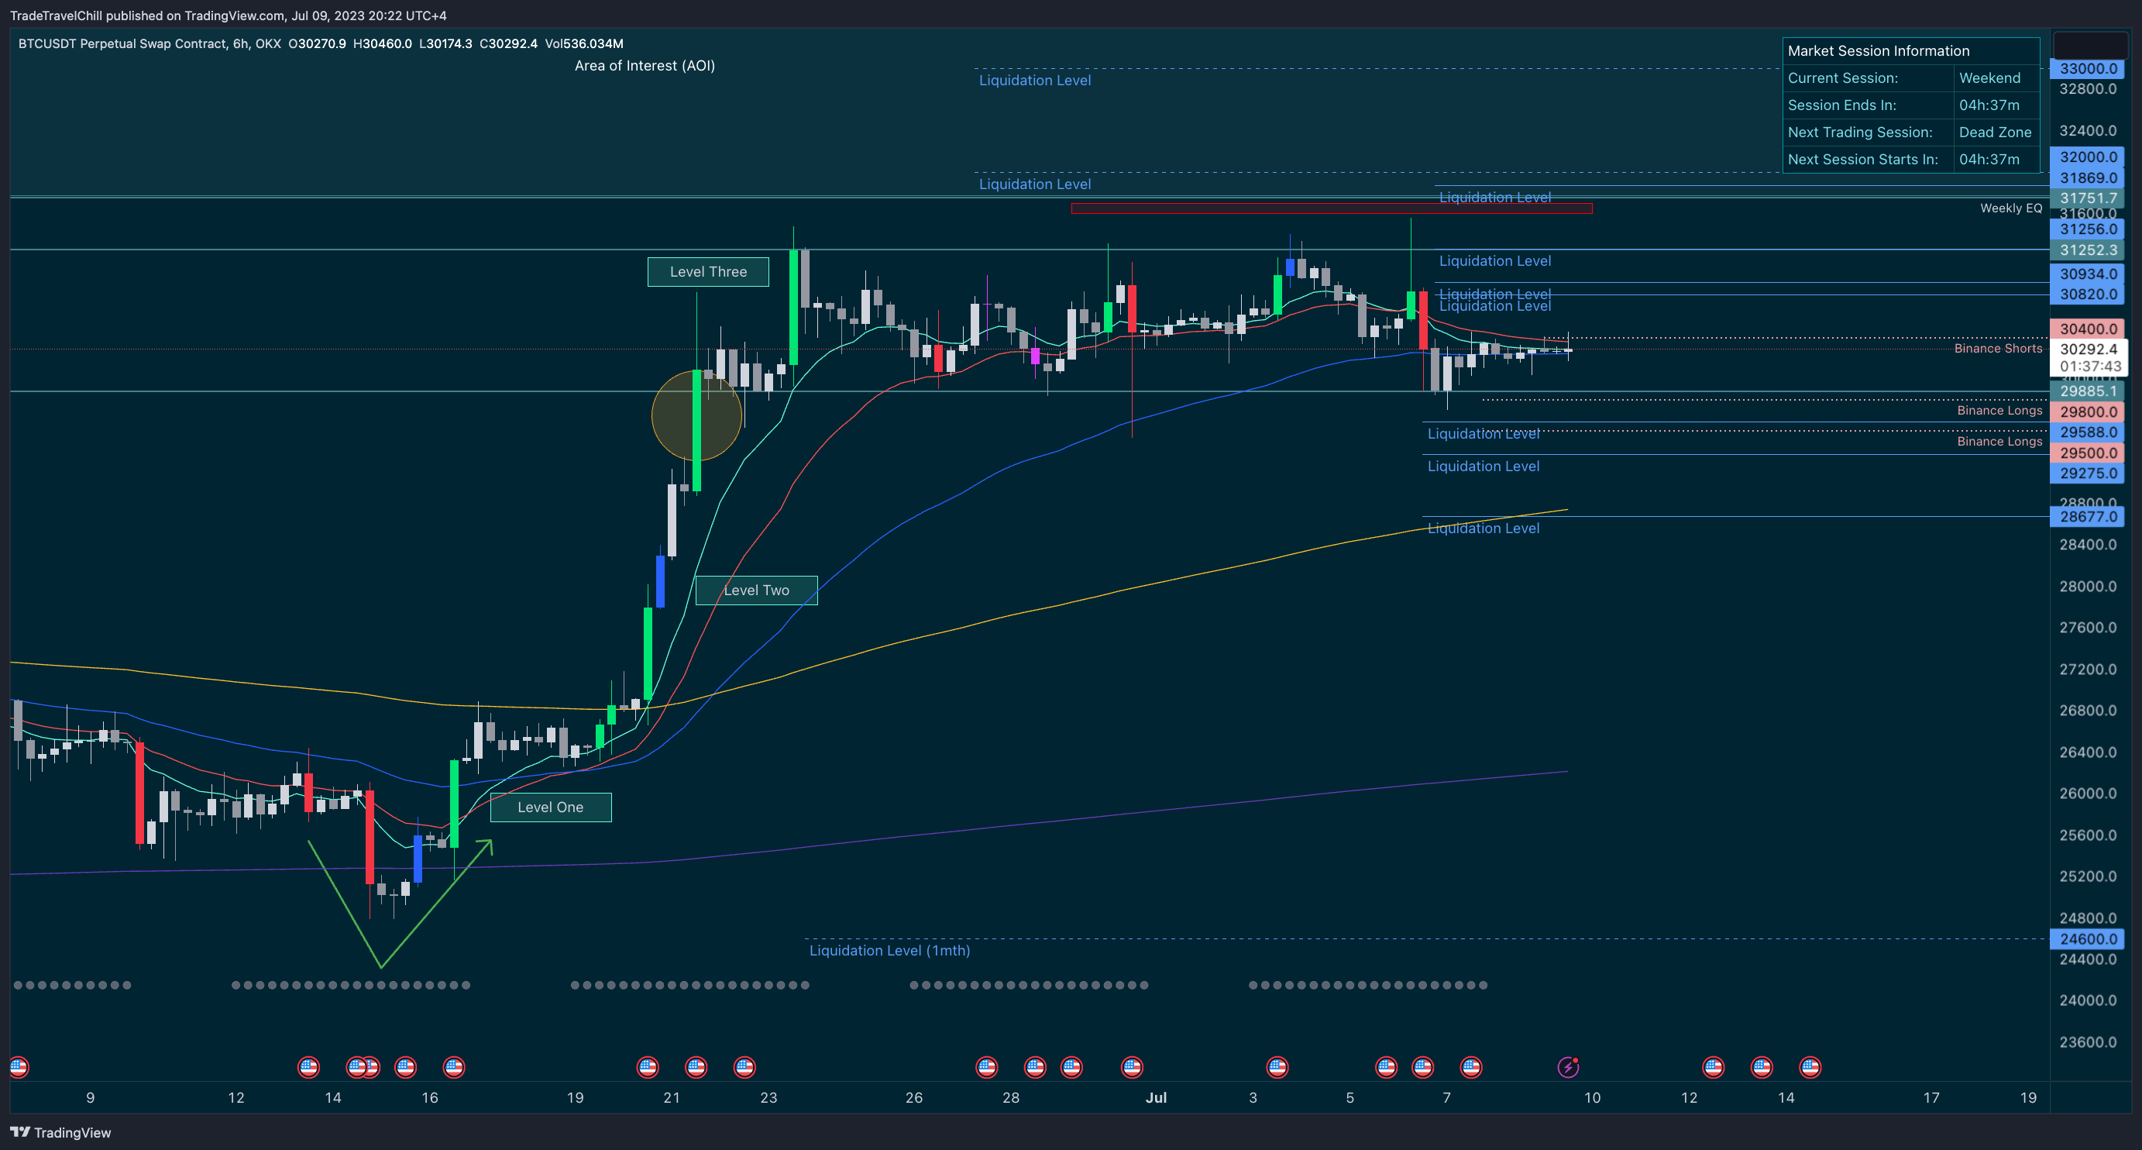The height and width of the screenshot is (1150, 2142).
Task: Click the Binance Shorts label
Action: 1997,349
